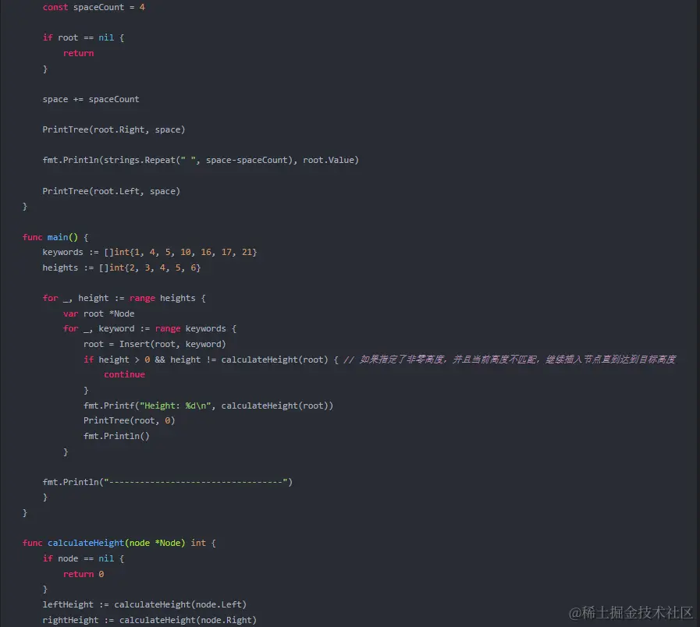Click 'root = Insert(root, keyword)' line
This screenshot has width=700, height=627.
pyautogui.click(x=155, y=344)
